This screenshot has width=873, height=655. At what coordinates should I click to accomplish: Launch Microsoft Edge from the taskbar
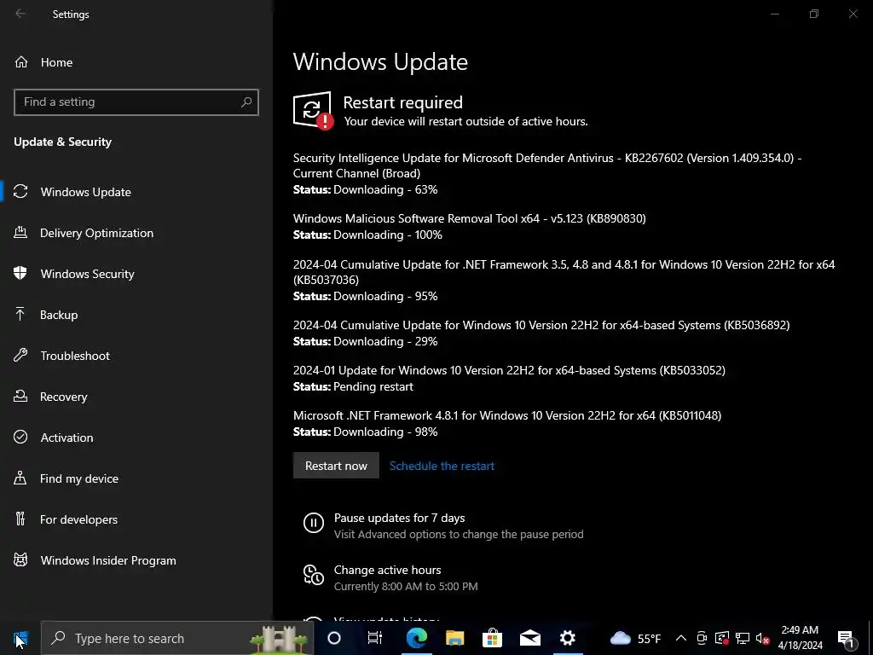(x=416, y=638)
